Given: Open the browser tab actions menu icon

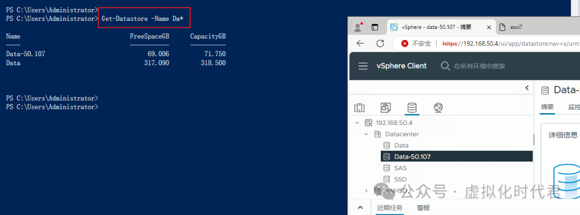Looking at the screenshot, I should 375,27.
